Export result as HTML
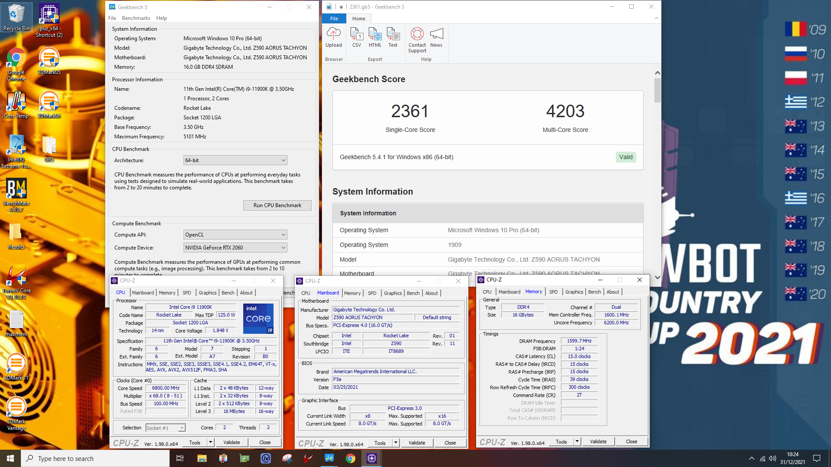 point(375,37)
